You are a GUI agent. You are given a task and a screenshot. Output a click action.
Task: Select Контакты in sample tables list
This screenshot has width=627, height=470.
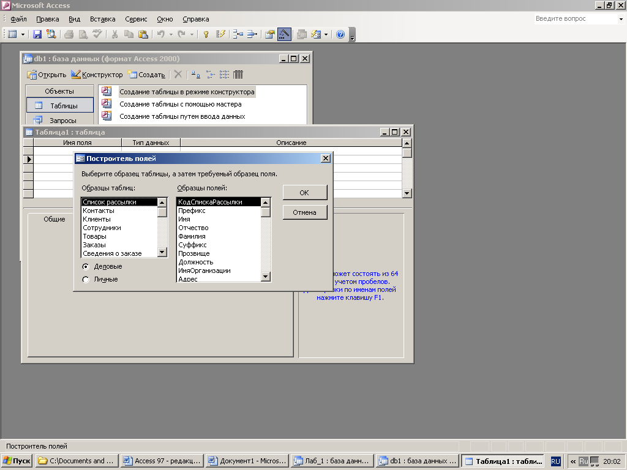tap(119, 211)
